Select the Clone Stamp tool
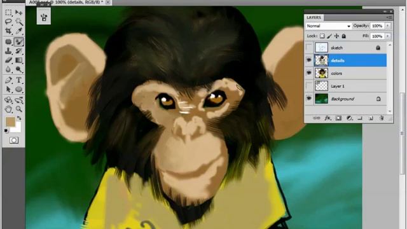Image resolution: width=407 pixels, height=229 pixels. click(8, 51)
